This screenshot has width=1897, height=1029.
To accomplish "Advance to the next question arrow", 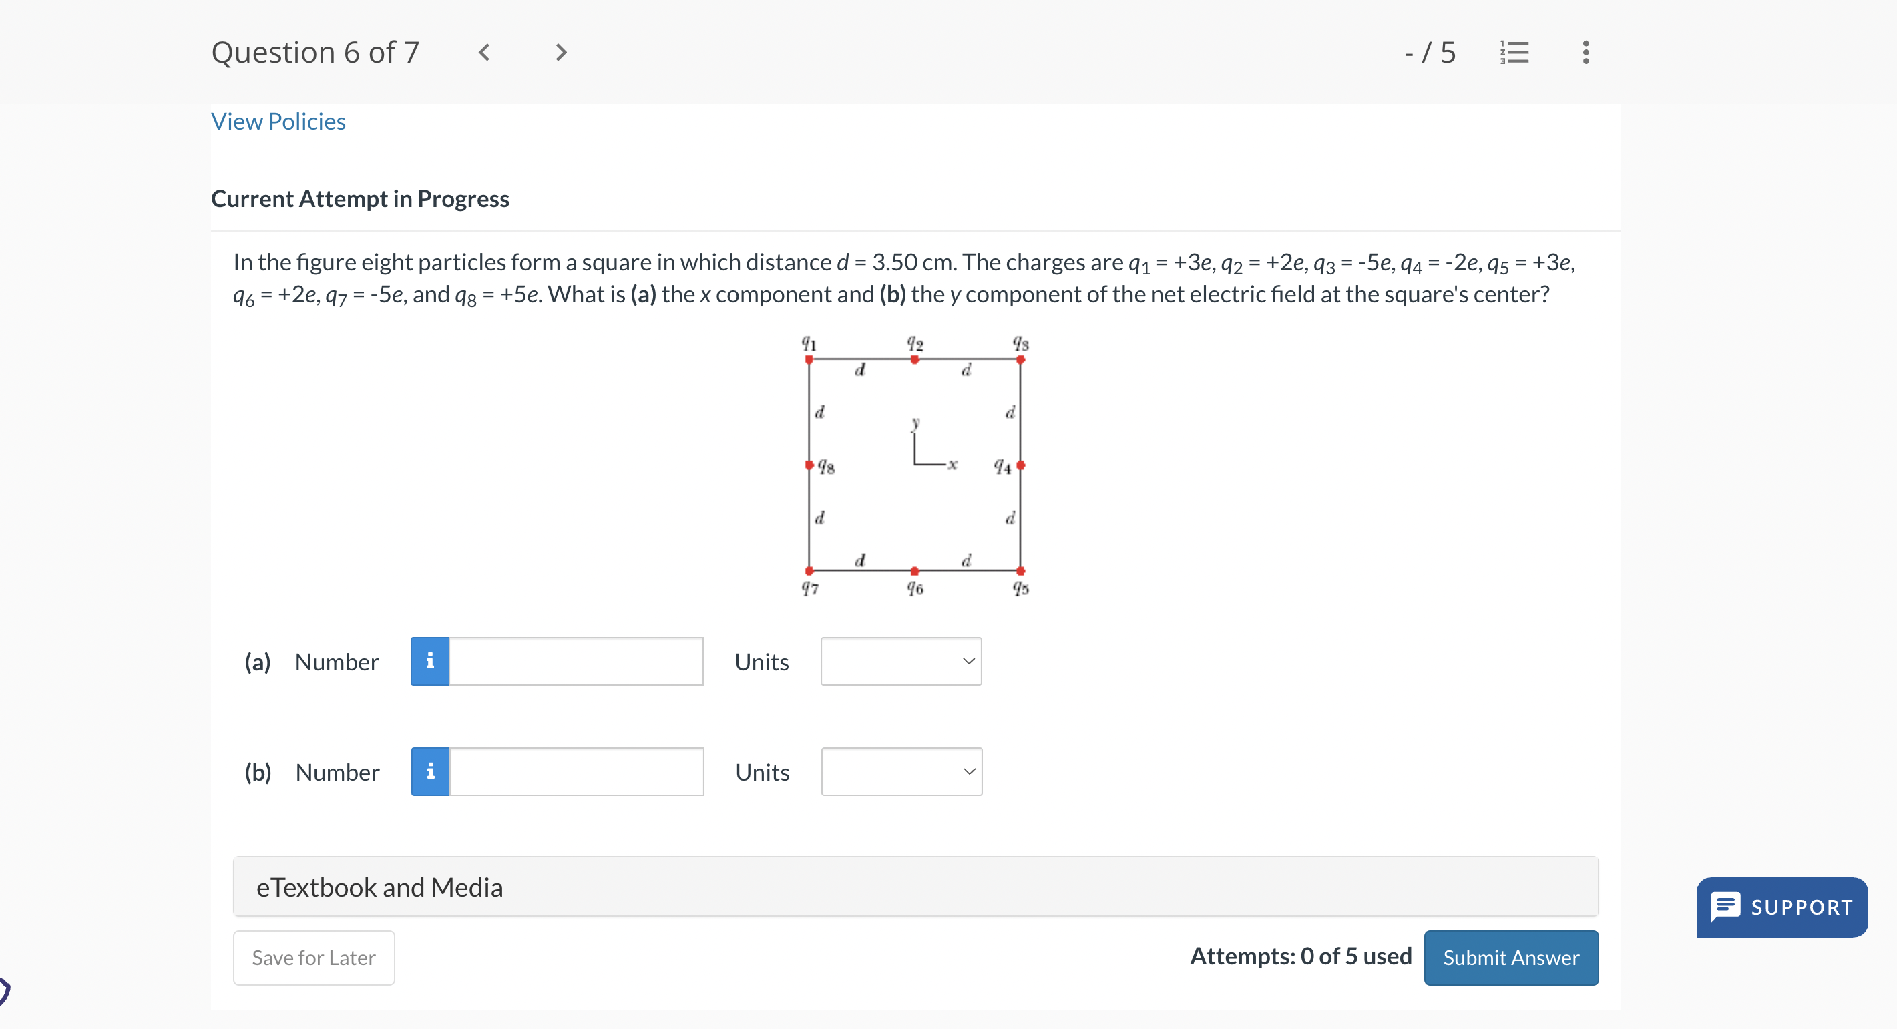I will [x=560, y=52].
